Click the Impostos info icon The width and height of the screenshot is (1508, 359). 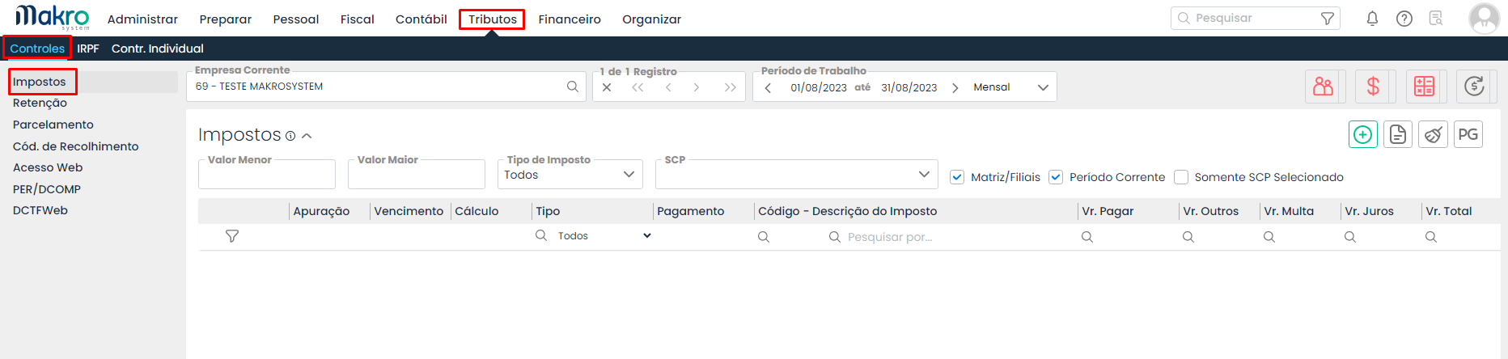290,136
